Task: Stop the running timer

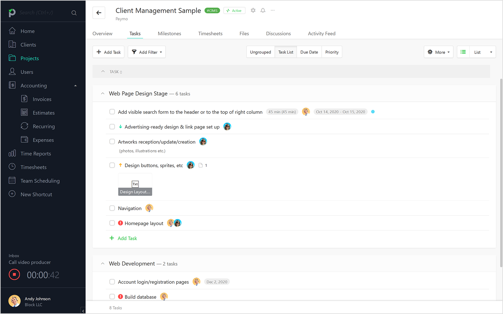Action: point(14,275)
